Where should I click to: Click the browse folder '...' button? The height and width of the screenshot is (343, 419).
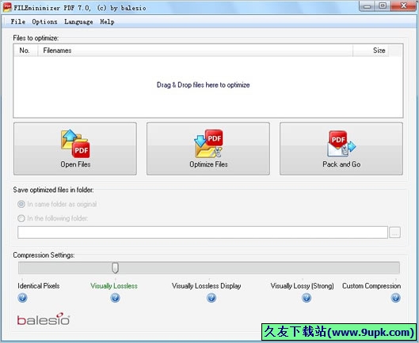(x=394, y=232)
